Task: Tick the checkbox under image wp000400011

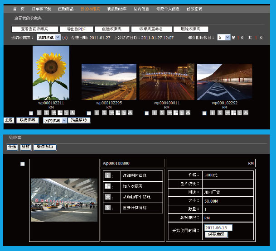Action: (x=146, y=113)
